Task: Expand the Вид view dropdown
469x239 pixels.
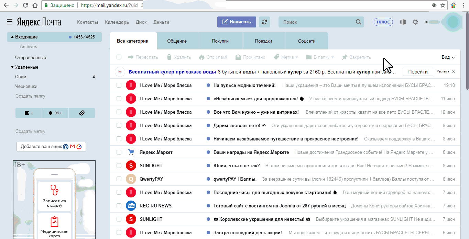Action: (x=448, y=57)
